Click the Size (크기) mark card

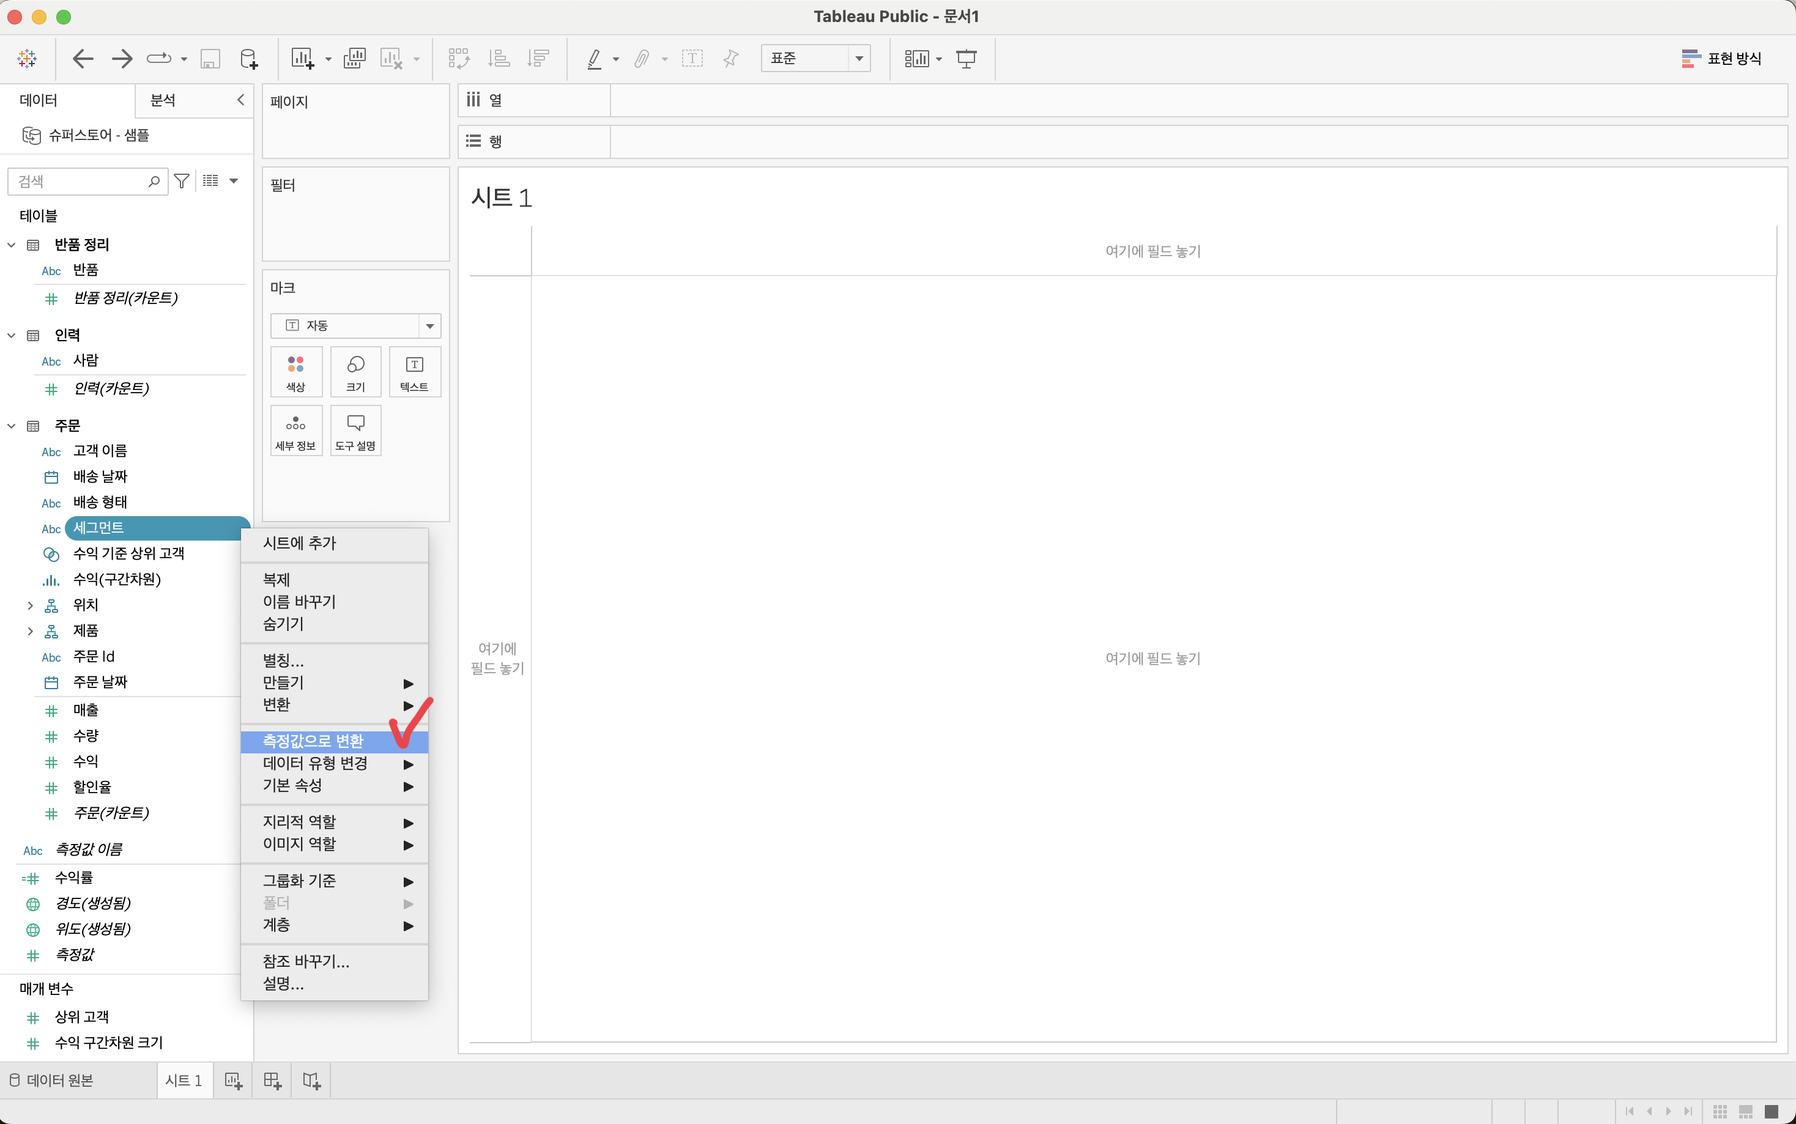(355, 372)
